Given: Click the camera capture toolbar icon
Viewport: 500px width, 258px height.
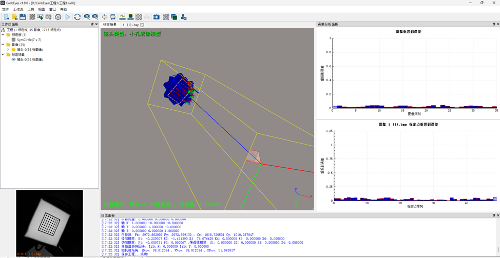Looking at the screenshot, I should 157,17.
